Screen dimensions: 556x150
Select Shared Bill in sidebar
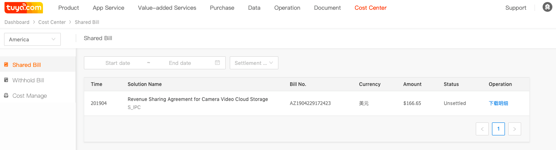click(38, 65)
